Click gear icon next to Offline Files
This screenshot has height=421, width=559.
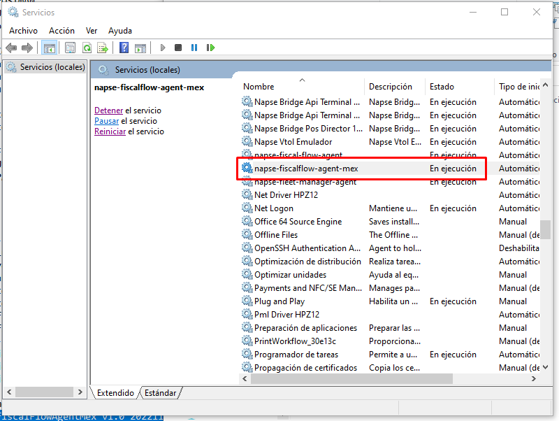[x=247, y=234]
